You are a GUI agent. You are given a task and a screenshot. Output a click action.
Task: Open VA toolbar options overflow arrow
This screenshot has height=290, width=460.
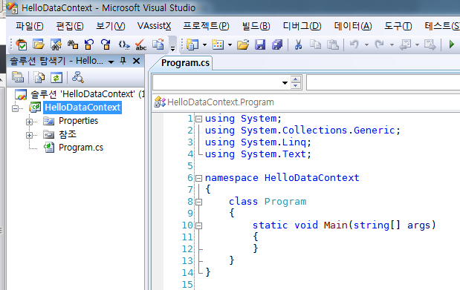173,48
